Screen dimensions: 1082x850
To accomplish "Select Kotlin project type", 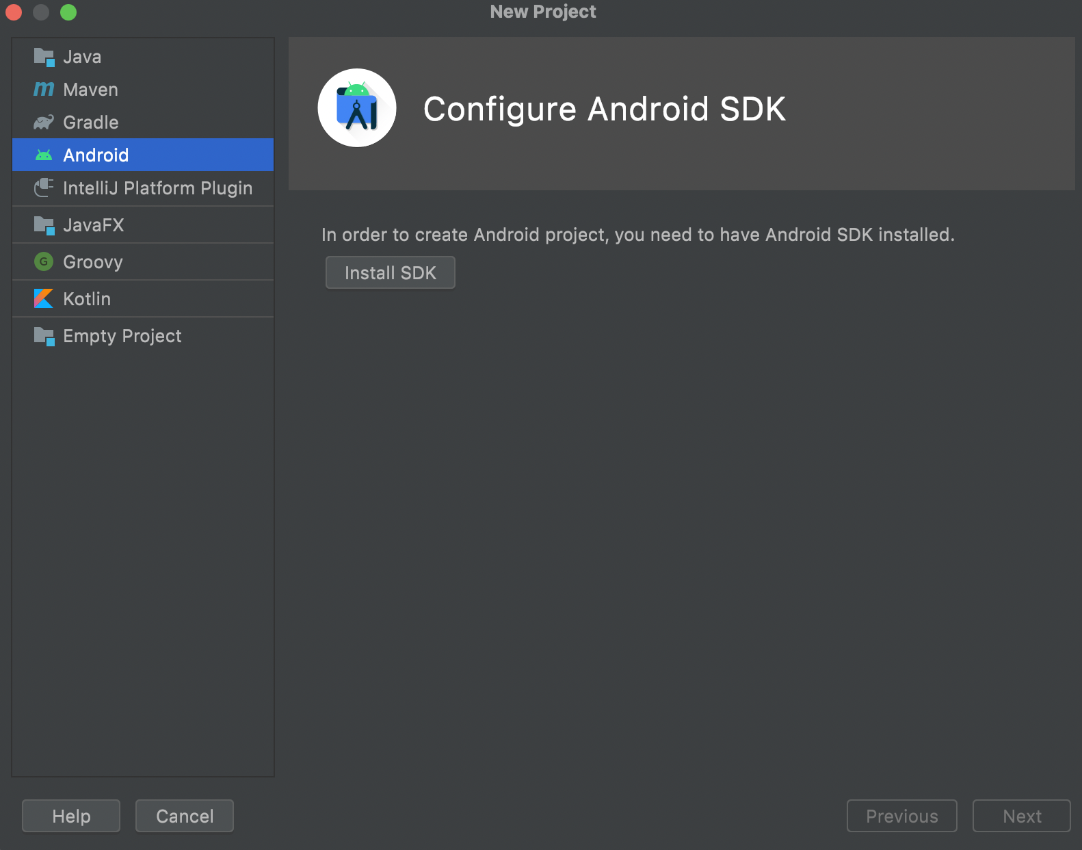I will [143, 299].
